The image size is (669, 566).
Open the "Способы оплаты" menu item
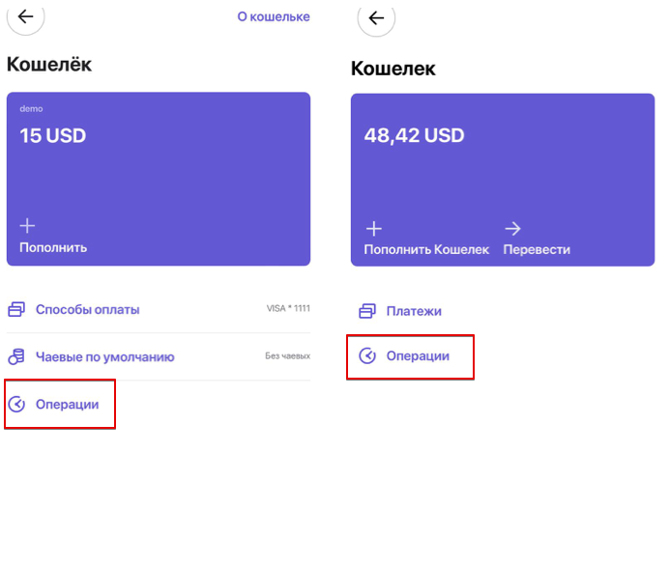(x=87, y=310)
